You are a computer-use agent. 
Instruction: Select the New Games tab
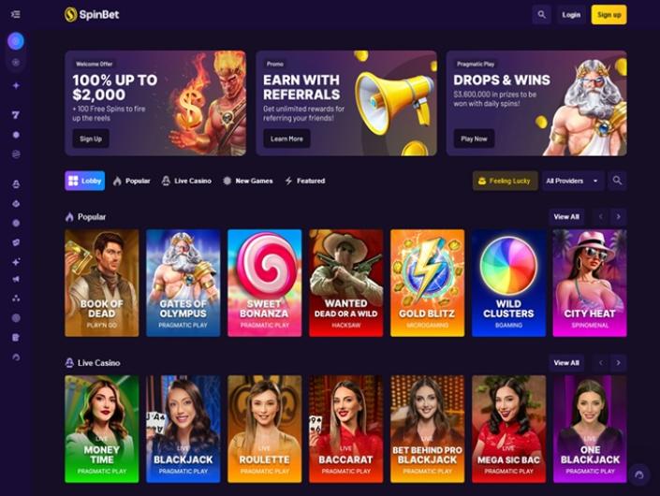247,181
